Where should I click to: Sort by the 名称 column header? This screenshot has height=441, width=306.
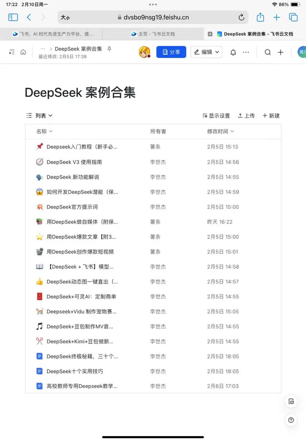coord(44,131)
